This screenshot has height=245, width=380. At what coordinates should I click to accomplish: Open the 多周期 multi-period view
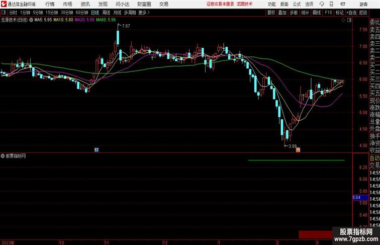tap(130, 13)
